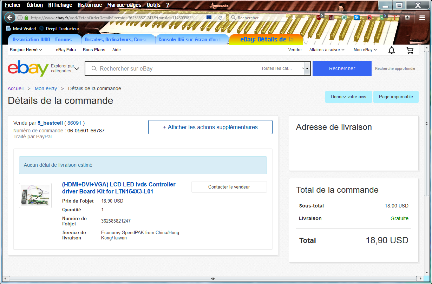The image size is (432, 284).
Task: Open eBay notifications bell
Action: pos(392,50)
